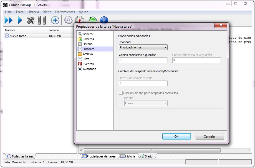This screenshot has width=255, height=168.
Task: Click the red target toolbar icon
Action: (80, 20)
